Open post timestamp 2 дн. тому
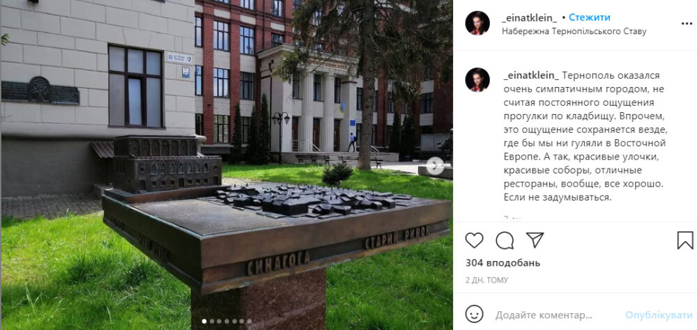This screenshot has height=330, width=697. point(487,281)
